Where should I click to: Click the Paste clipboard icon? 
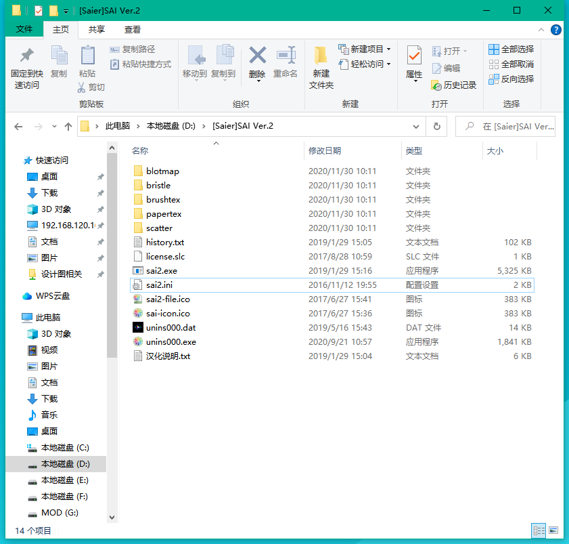[87, 56]
